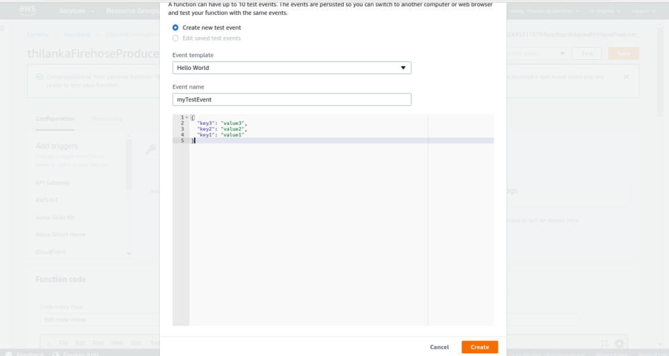This screenshot has height=356, width=669.
Task: Select the Edit saved test events option
Action: 176,38
